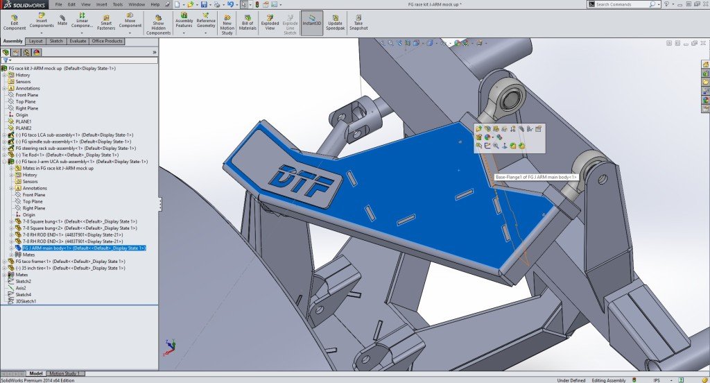
Task: Switch to the Sketch tab
Action: tap(56, 41)
